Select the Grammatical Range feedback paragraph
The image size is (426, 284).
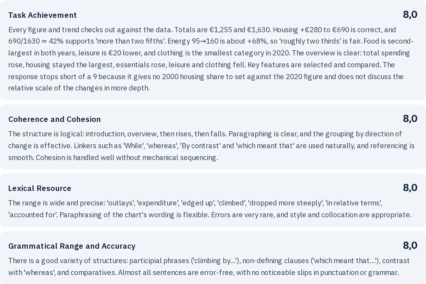click(x=209, y=266)
